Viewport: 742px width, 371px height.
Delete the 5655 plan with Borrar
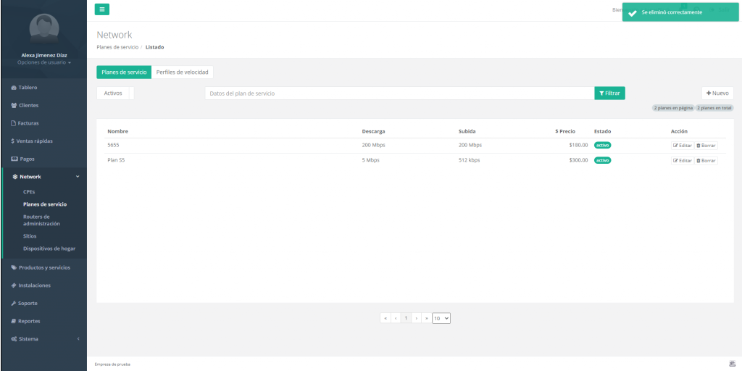coord(706,146)
